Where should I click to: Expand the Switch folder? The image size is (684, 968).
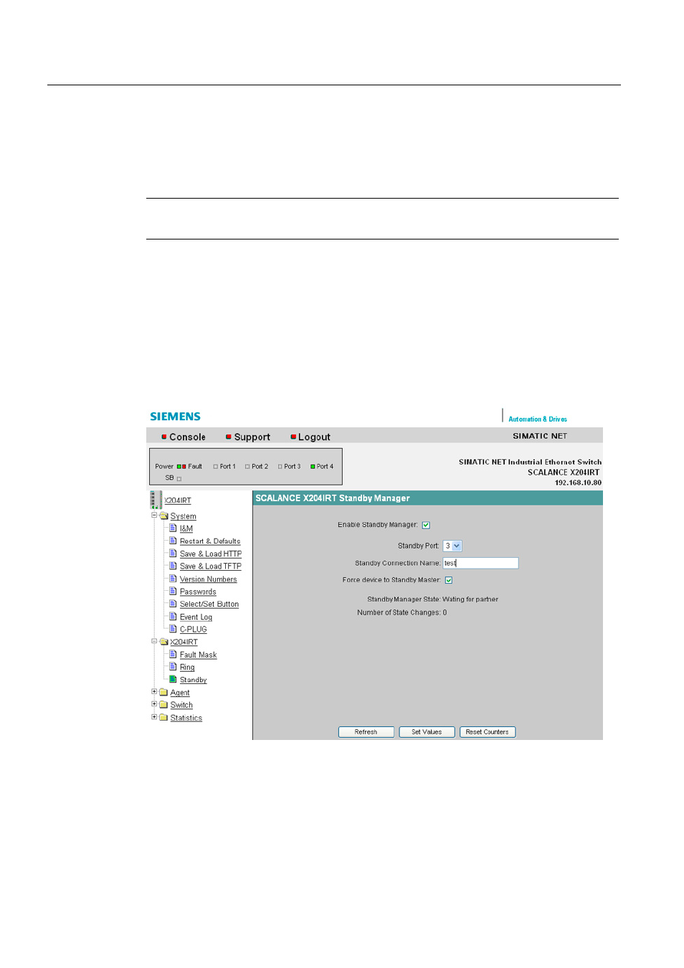click(x=154, y=704)
